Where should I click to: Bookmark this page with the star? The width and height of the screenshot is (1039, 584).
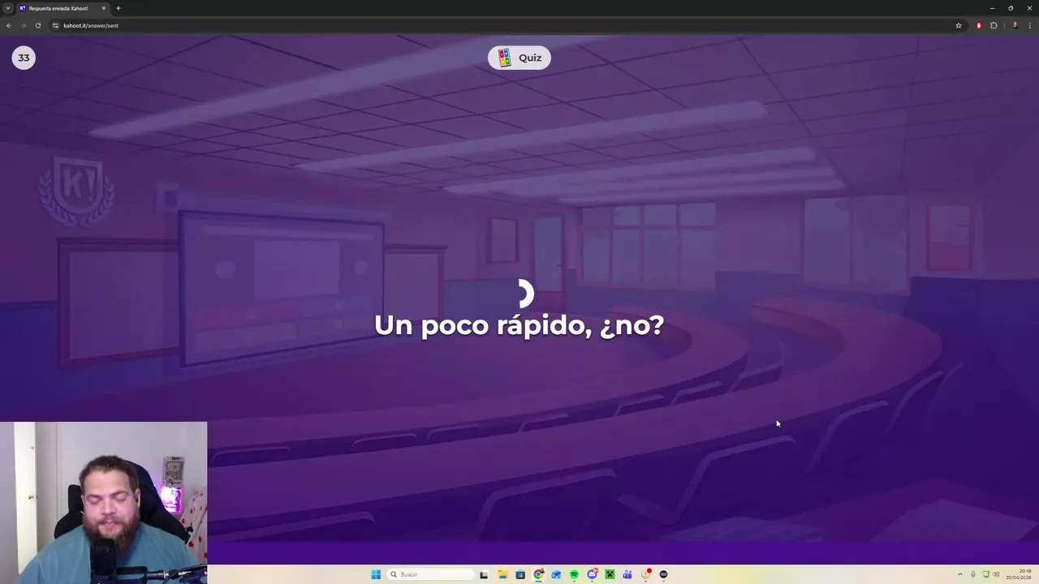959,25
